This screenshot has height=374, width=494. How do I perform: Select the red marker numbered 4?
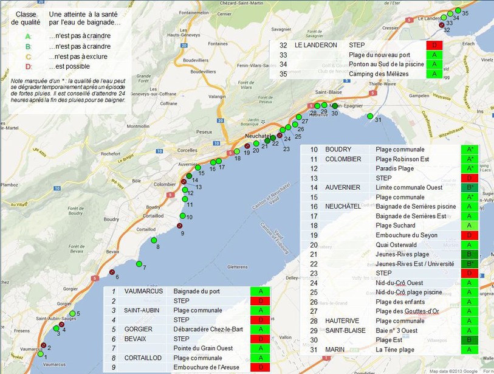[x=62, y=325]
